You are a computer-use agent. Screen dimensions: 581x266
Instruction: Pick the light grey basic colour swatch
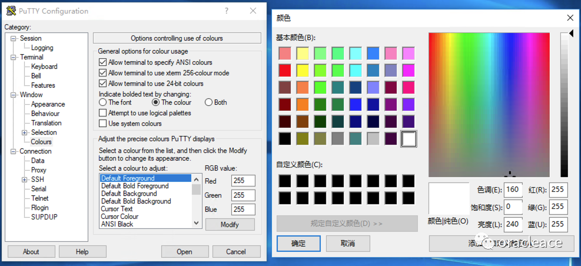point(373,138)
